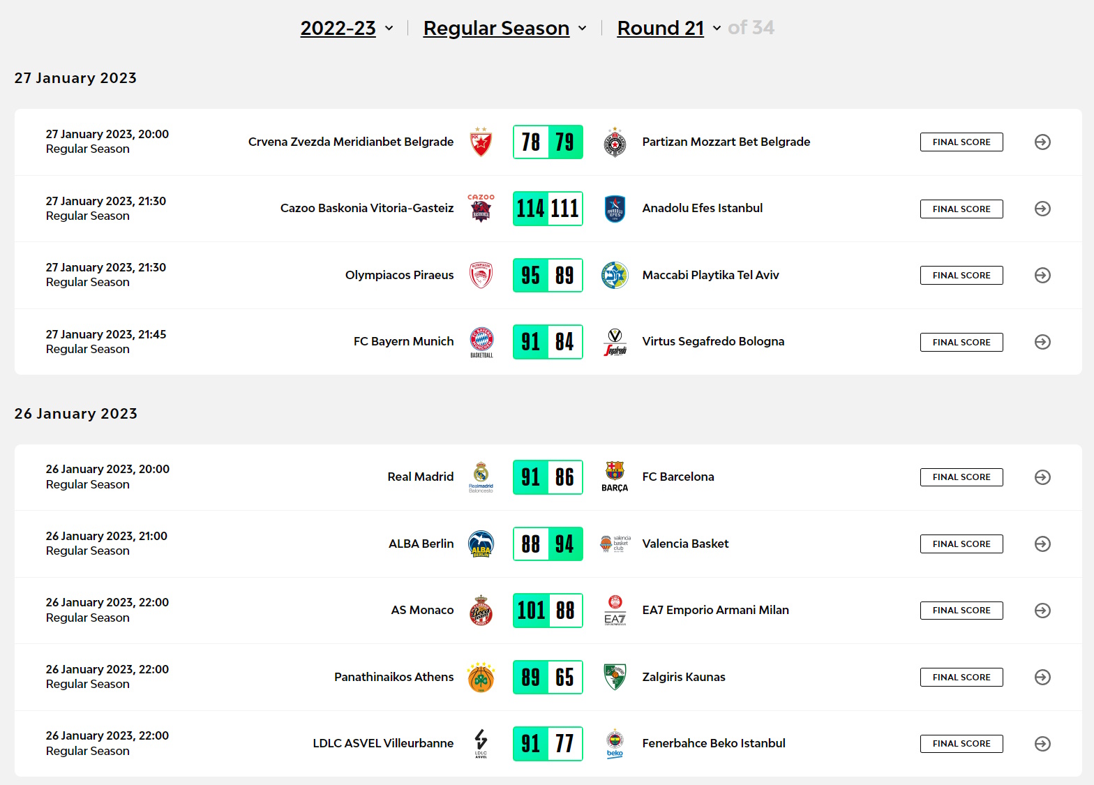The image size is (1094, 785).
Task: Click the FC Bayern Munich basketball logo
Action: [x=481, y=342]
